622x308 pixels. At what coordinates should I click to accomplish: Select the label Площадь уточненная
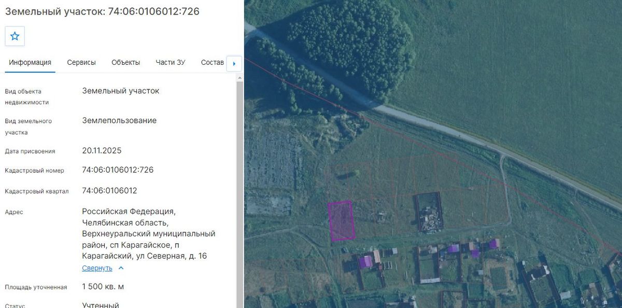[x=36, y=287]
